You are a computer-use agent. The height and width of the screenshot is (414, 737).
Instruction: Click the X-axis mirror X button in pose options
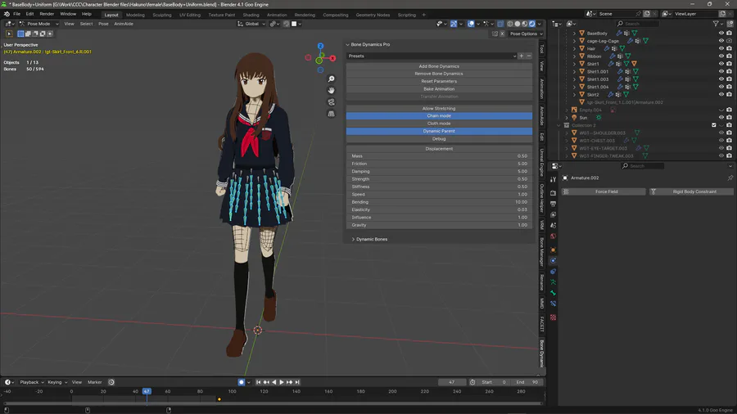tap(502, 34)
